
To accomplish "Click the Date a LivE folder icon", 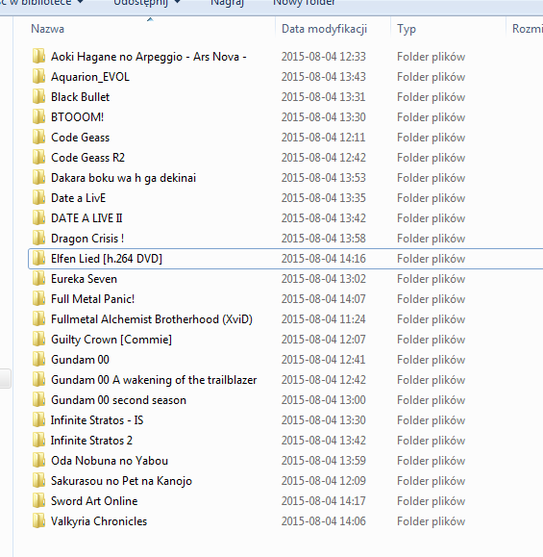I will coord(38,198).
